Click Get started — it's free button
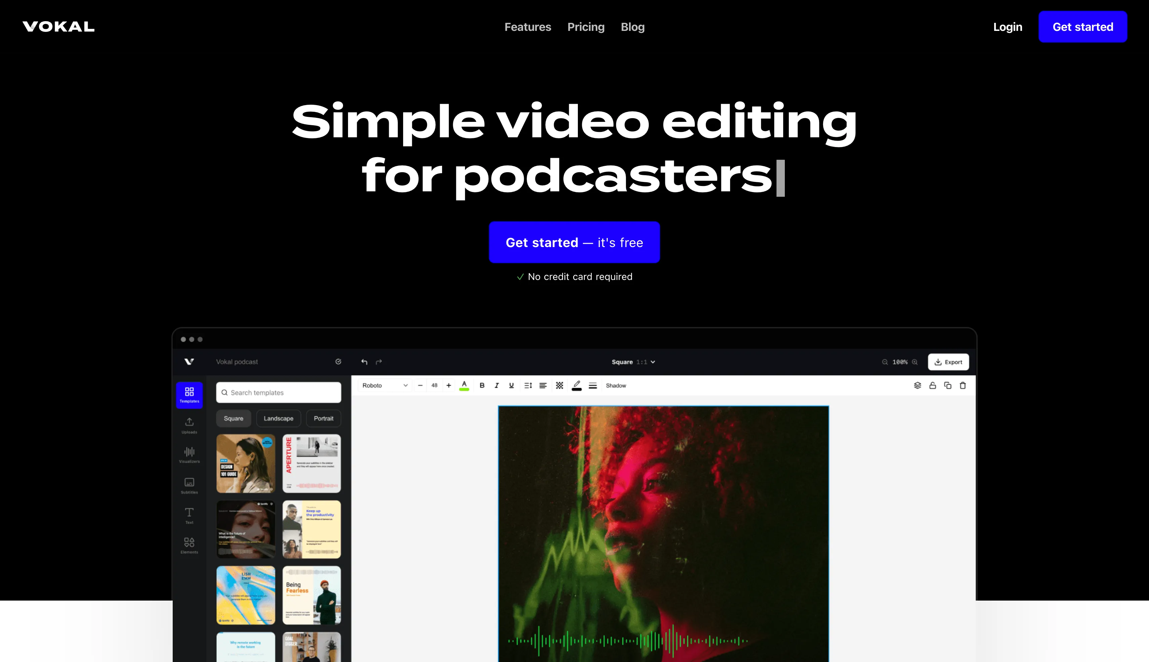Image resolution: width=1149 pixels, height=662 pixels. [x=574, y=242]
